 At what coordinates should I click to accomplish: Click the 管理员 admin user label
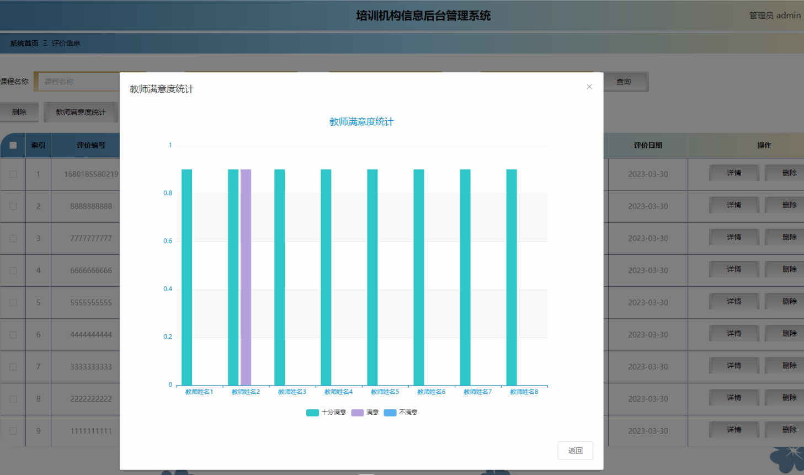point(774,15)
